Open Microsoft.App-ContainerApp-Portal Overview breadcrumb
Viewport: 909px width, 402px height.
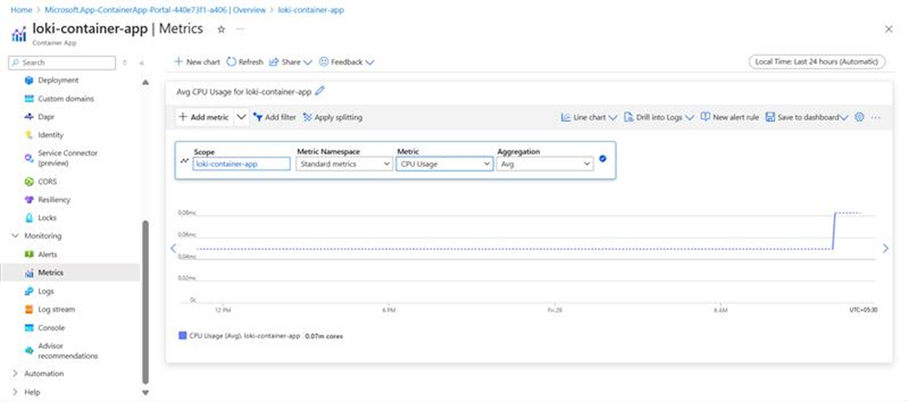click(x=155, y=10)
